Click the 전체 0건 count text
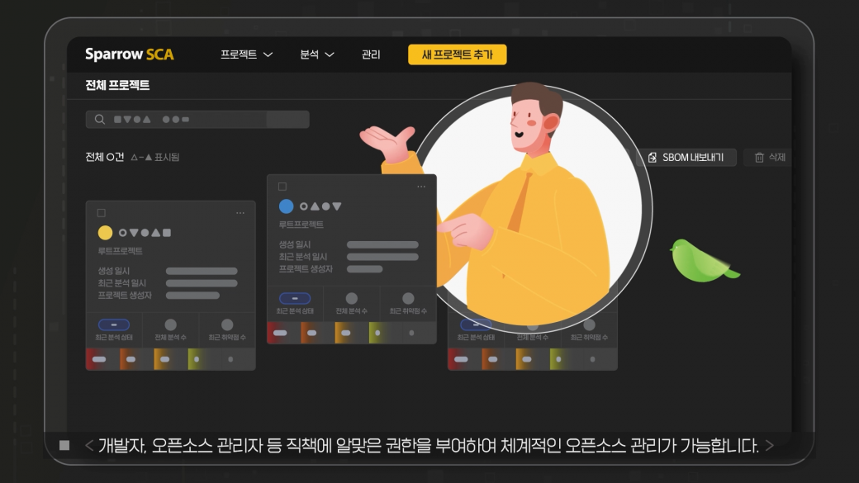The image size is (859, 483). pyautogui.click(x=105, y=157)
